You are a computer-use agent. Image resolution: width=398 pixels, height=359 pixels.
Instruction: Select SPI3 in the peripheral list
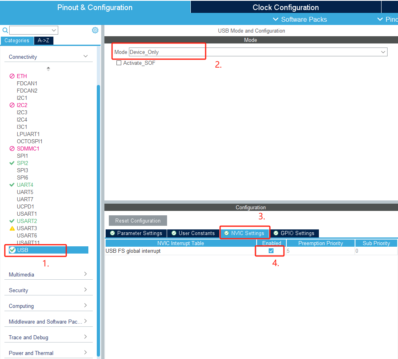22,170
